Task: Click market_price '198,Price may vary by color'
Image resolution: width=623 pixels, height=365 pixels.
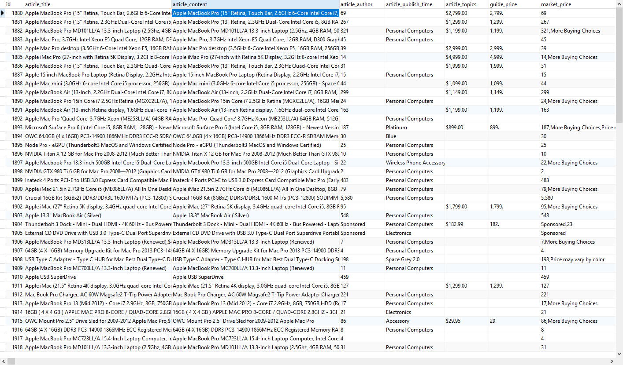Action: pyautogui.click(x=578, y=259)
